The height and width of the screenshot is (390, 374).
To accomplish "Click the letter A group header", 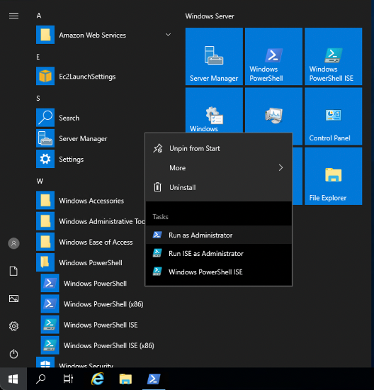I will 39,16.
